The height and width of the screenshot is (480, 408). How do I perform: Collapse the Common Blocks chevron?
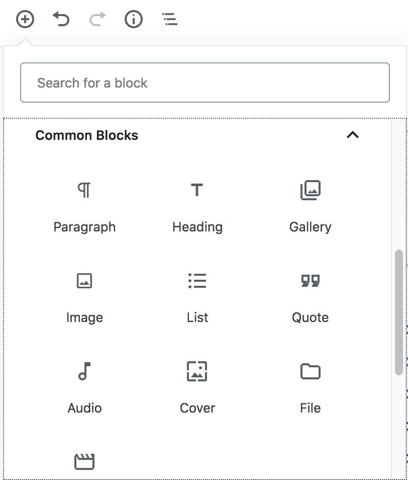353,135
